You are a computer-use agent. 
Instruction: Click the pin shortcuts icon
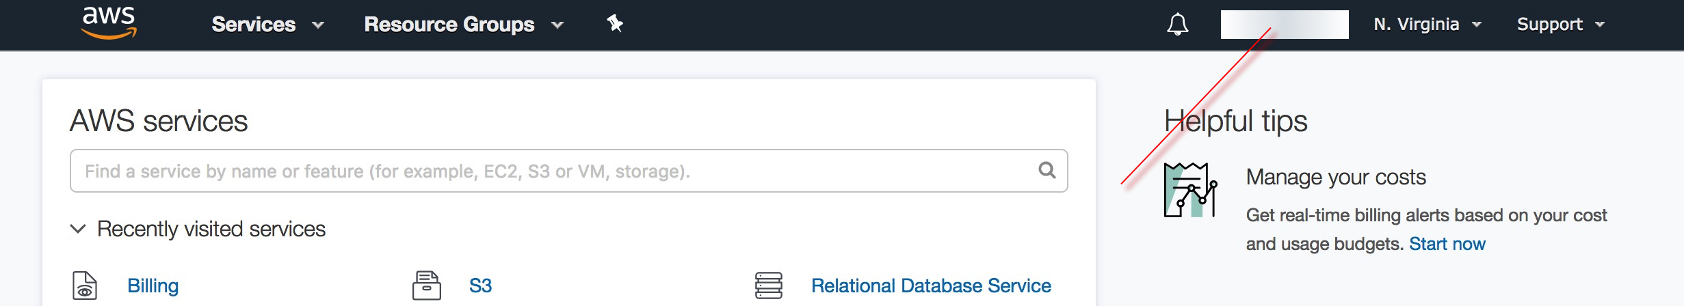615,24
